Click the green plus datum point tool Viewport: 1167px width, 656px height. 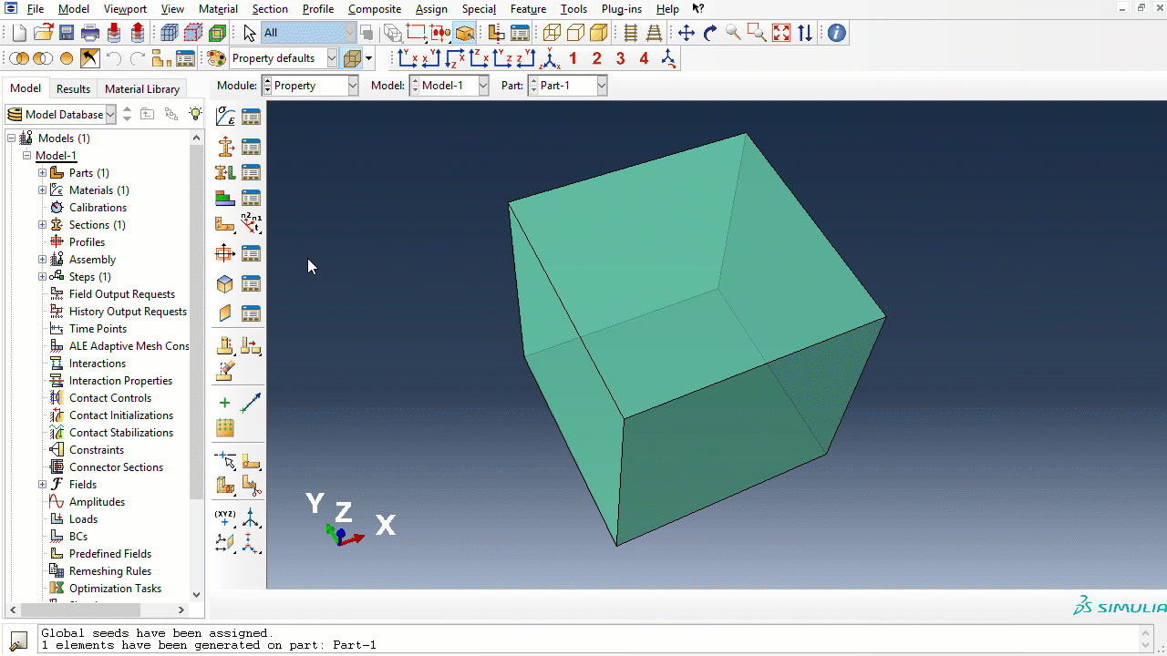[225, 403]
